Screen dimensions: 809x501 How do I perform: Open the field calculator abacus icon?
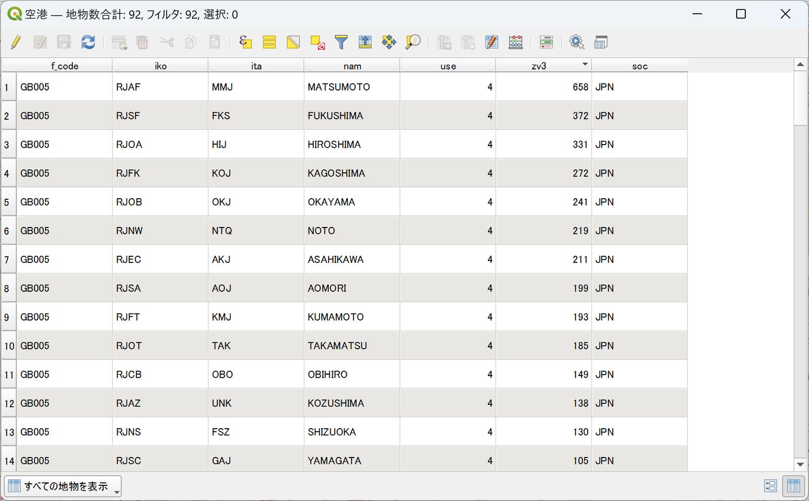pyautogui.click(x=516, y=42)
